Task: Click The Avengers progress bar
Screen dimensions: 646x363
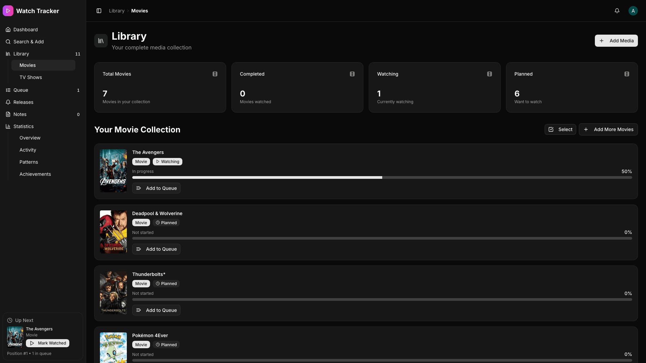Action: tap(382, 177)
